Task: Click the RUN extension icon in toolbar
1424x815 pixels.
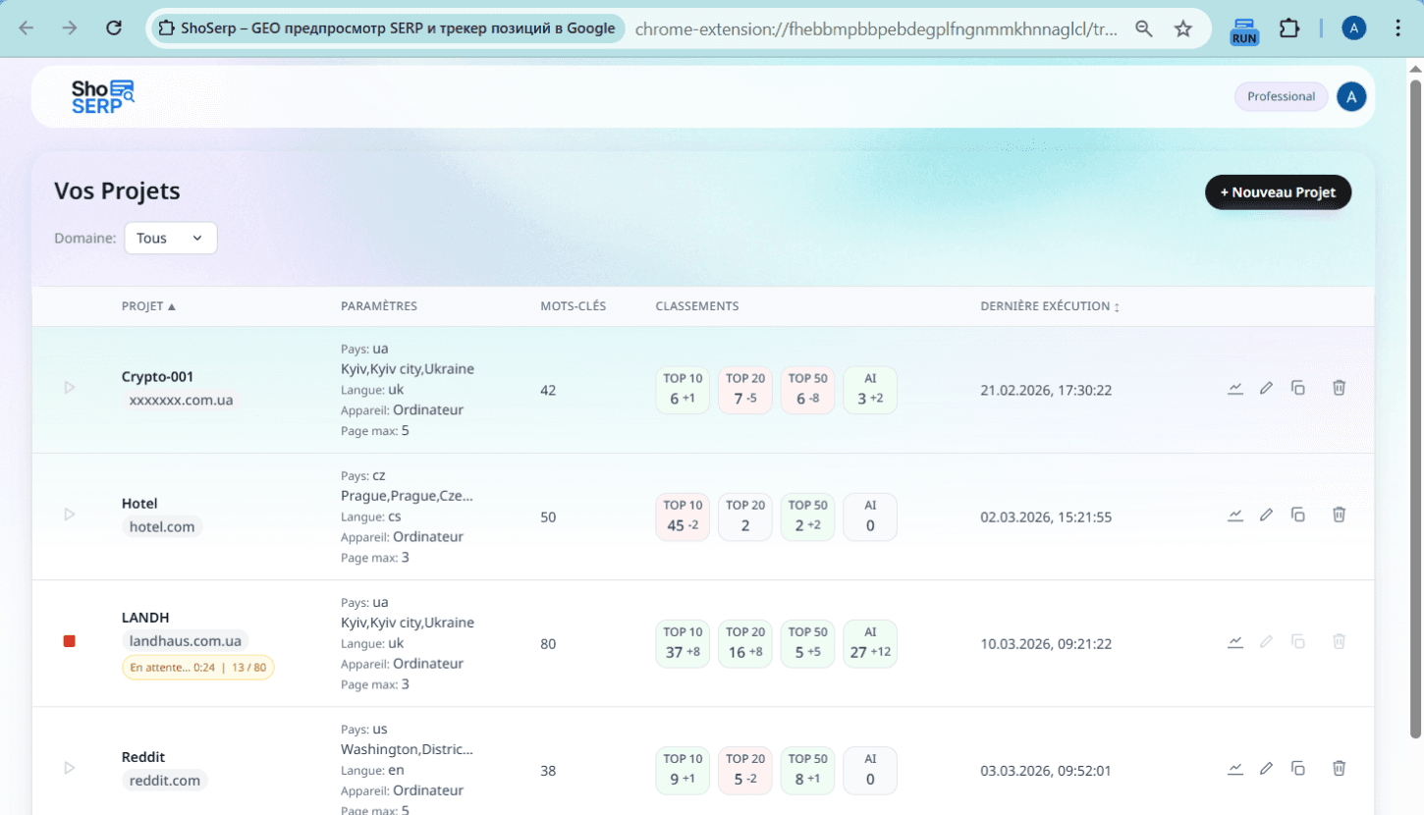Action: (x=1244, y=30)
